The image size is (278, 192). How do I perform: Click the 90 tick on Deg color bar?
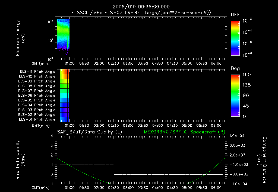pyautogui.click(x=246, y=96)
